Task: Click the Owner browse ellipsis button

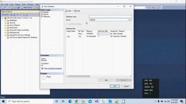Action: pyautogui.click(x=130, y=20)
